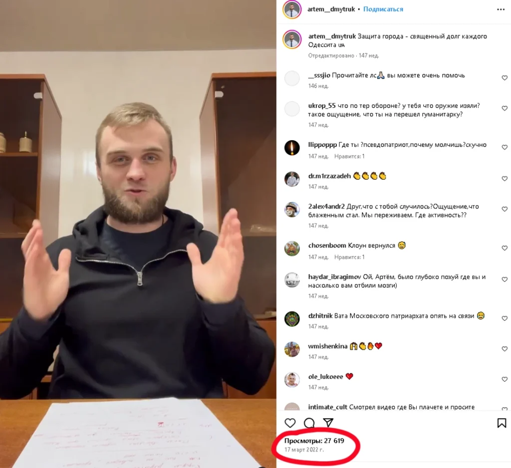Image resolution: width=511 pixels, height=468 pixels.
Task: Open artem__dmytruk profile from header
Action: [x=331, y=9]
